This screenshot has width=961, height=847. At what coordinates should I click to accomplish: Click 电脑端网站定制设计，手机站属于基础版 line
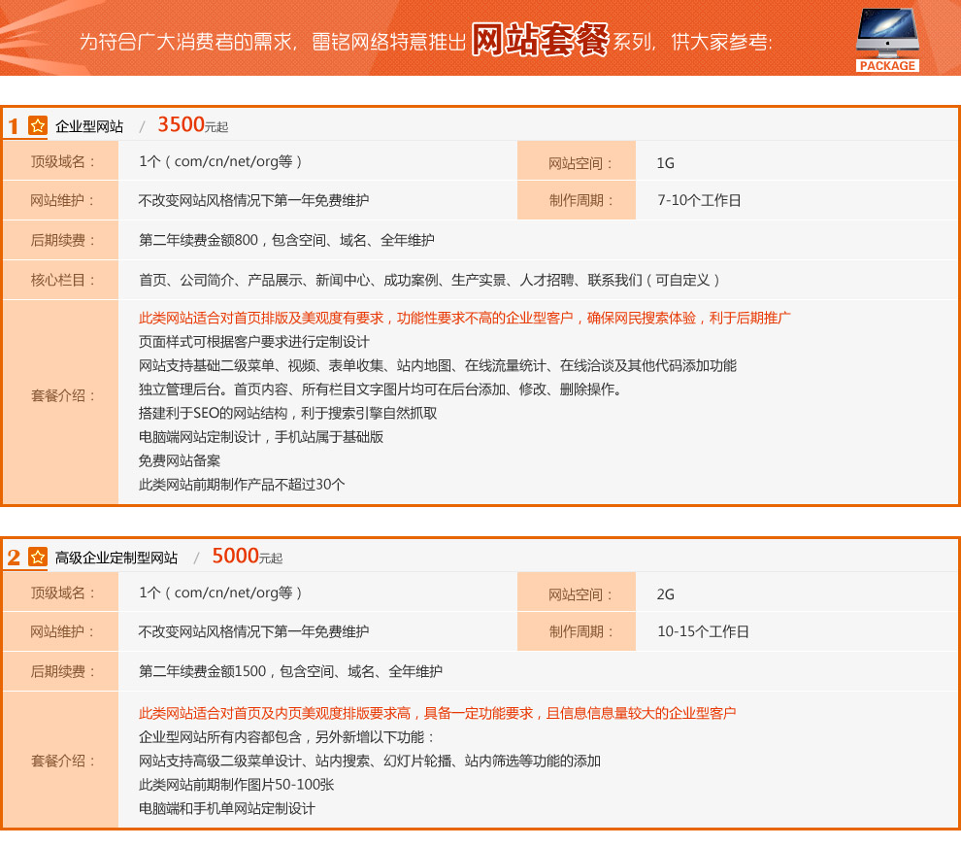pos(261,437)
